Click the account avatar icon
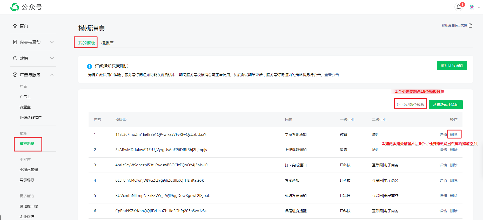The height and width of the screenshot is (220, 483). (x=472, y=7)
